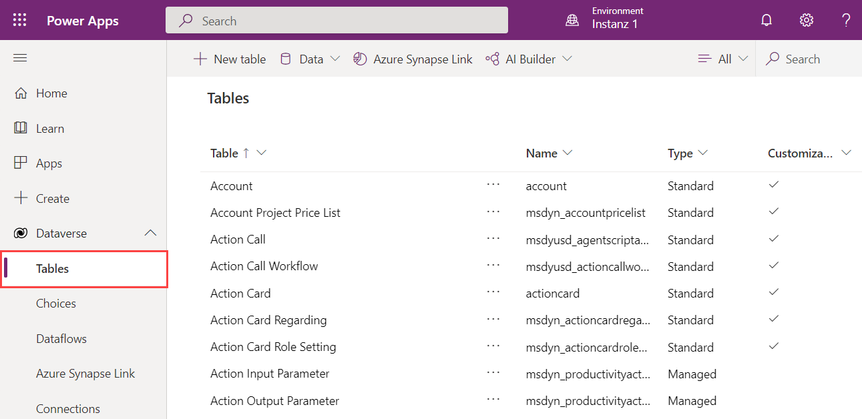The image size is (862, 419).
Task: Collapse the Dataverse section chevron
Action: [151, 233]
